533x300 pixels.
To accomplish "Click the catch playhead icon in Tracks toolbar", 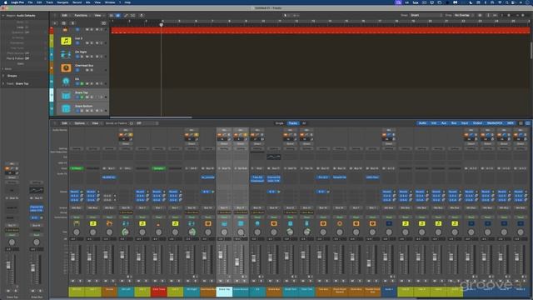I will click(142, 15).
